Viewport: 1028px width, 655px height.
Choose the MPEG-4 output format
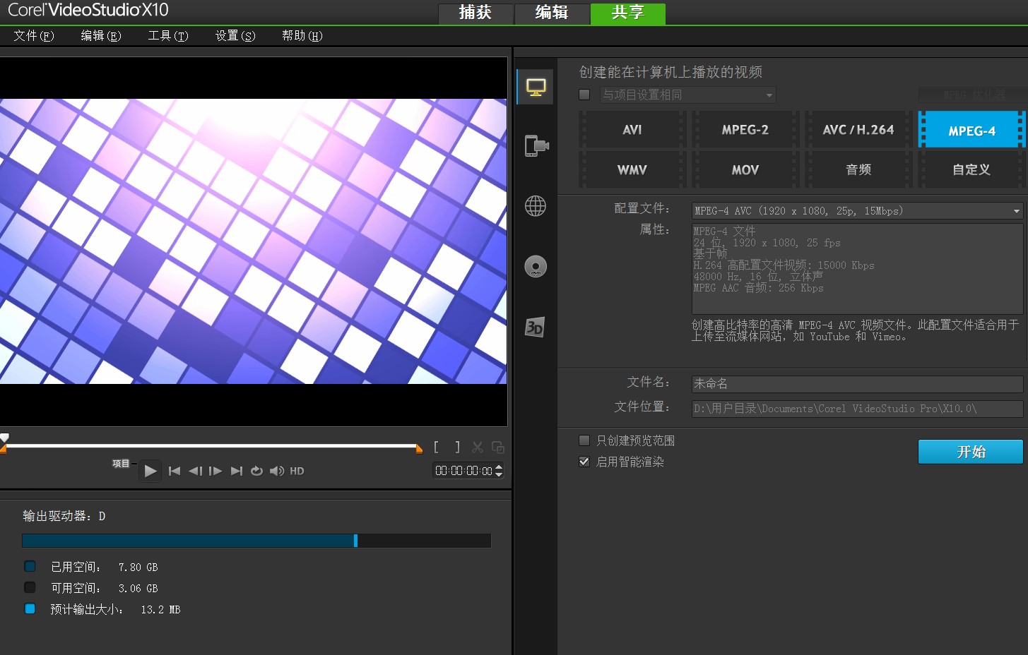(971, 131)
